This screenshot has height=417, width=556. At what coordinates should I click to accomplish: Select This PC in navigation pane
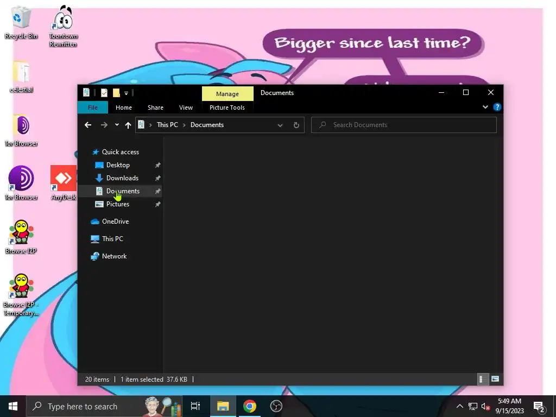point(112,239)
